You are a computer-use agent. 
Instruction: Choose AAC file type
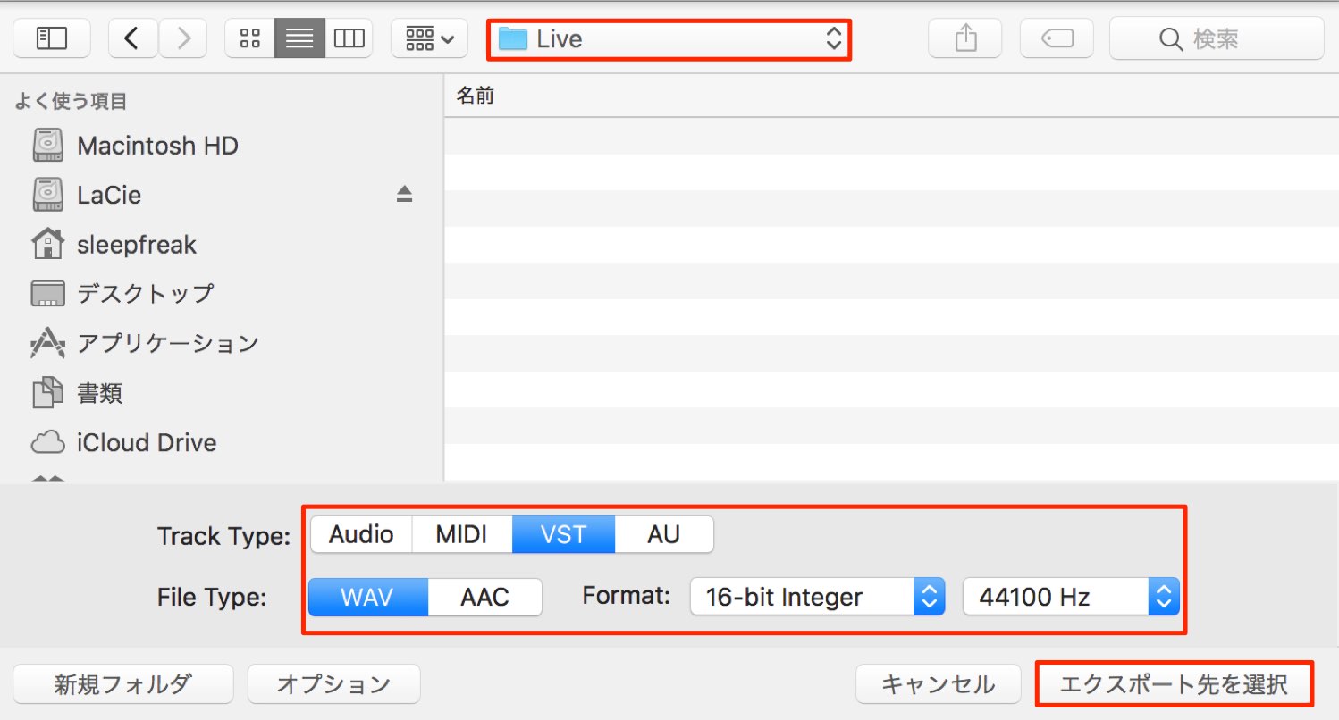pos(485,597)
